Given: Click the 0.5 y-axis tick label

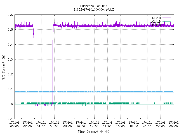Looking at the screenshot, I should (x=10, y=30).
